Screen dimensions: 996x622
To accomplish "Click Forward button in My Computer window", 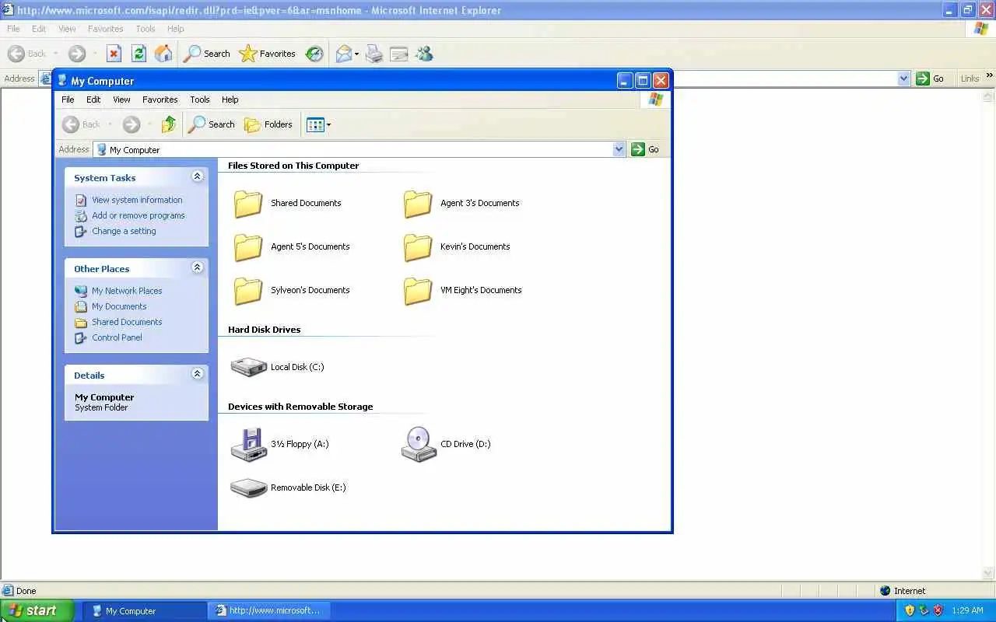I will [x=131, y=124].
